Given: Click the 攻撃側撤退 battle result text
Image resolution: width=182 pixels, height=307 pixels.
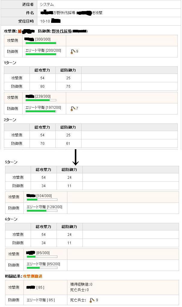Looking at the screenshot, I should click(x=32, y=276).
